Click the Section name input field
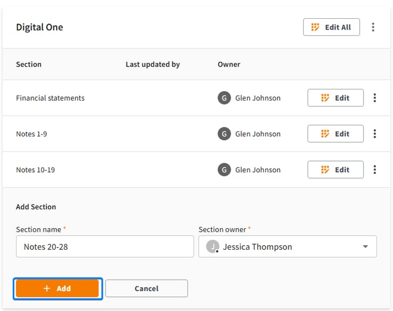393x311 pixels. [x=104, y=247]
